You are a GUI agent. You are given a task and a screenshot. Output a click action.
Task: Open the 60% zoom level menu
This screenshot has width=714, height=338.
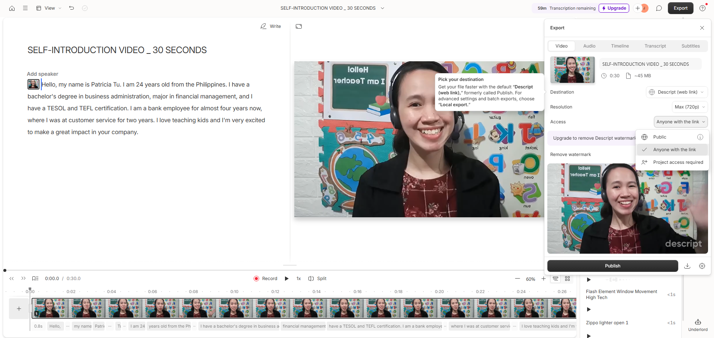(x=531, y=279)
